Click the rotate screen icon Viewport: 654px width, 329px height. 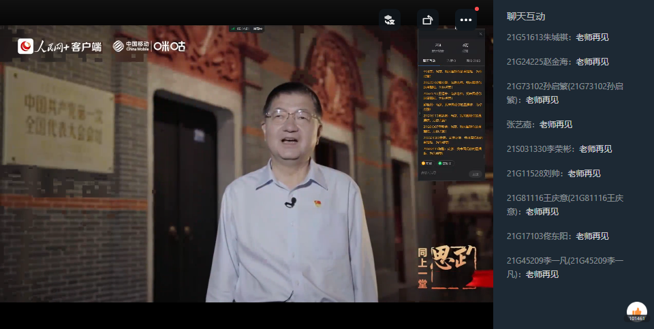[x=427, y=20]
